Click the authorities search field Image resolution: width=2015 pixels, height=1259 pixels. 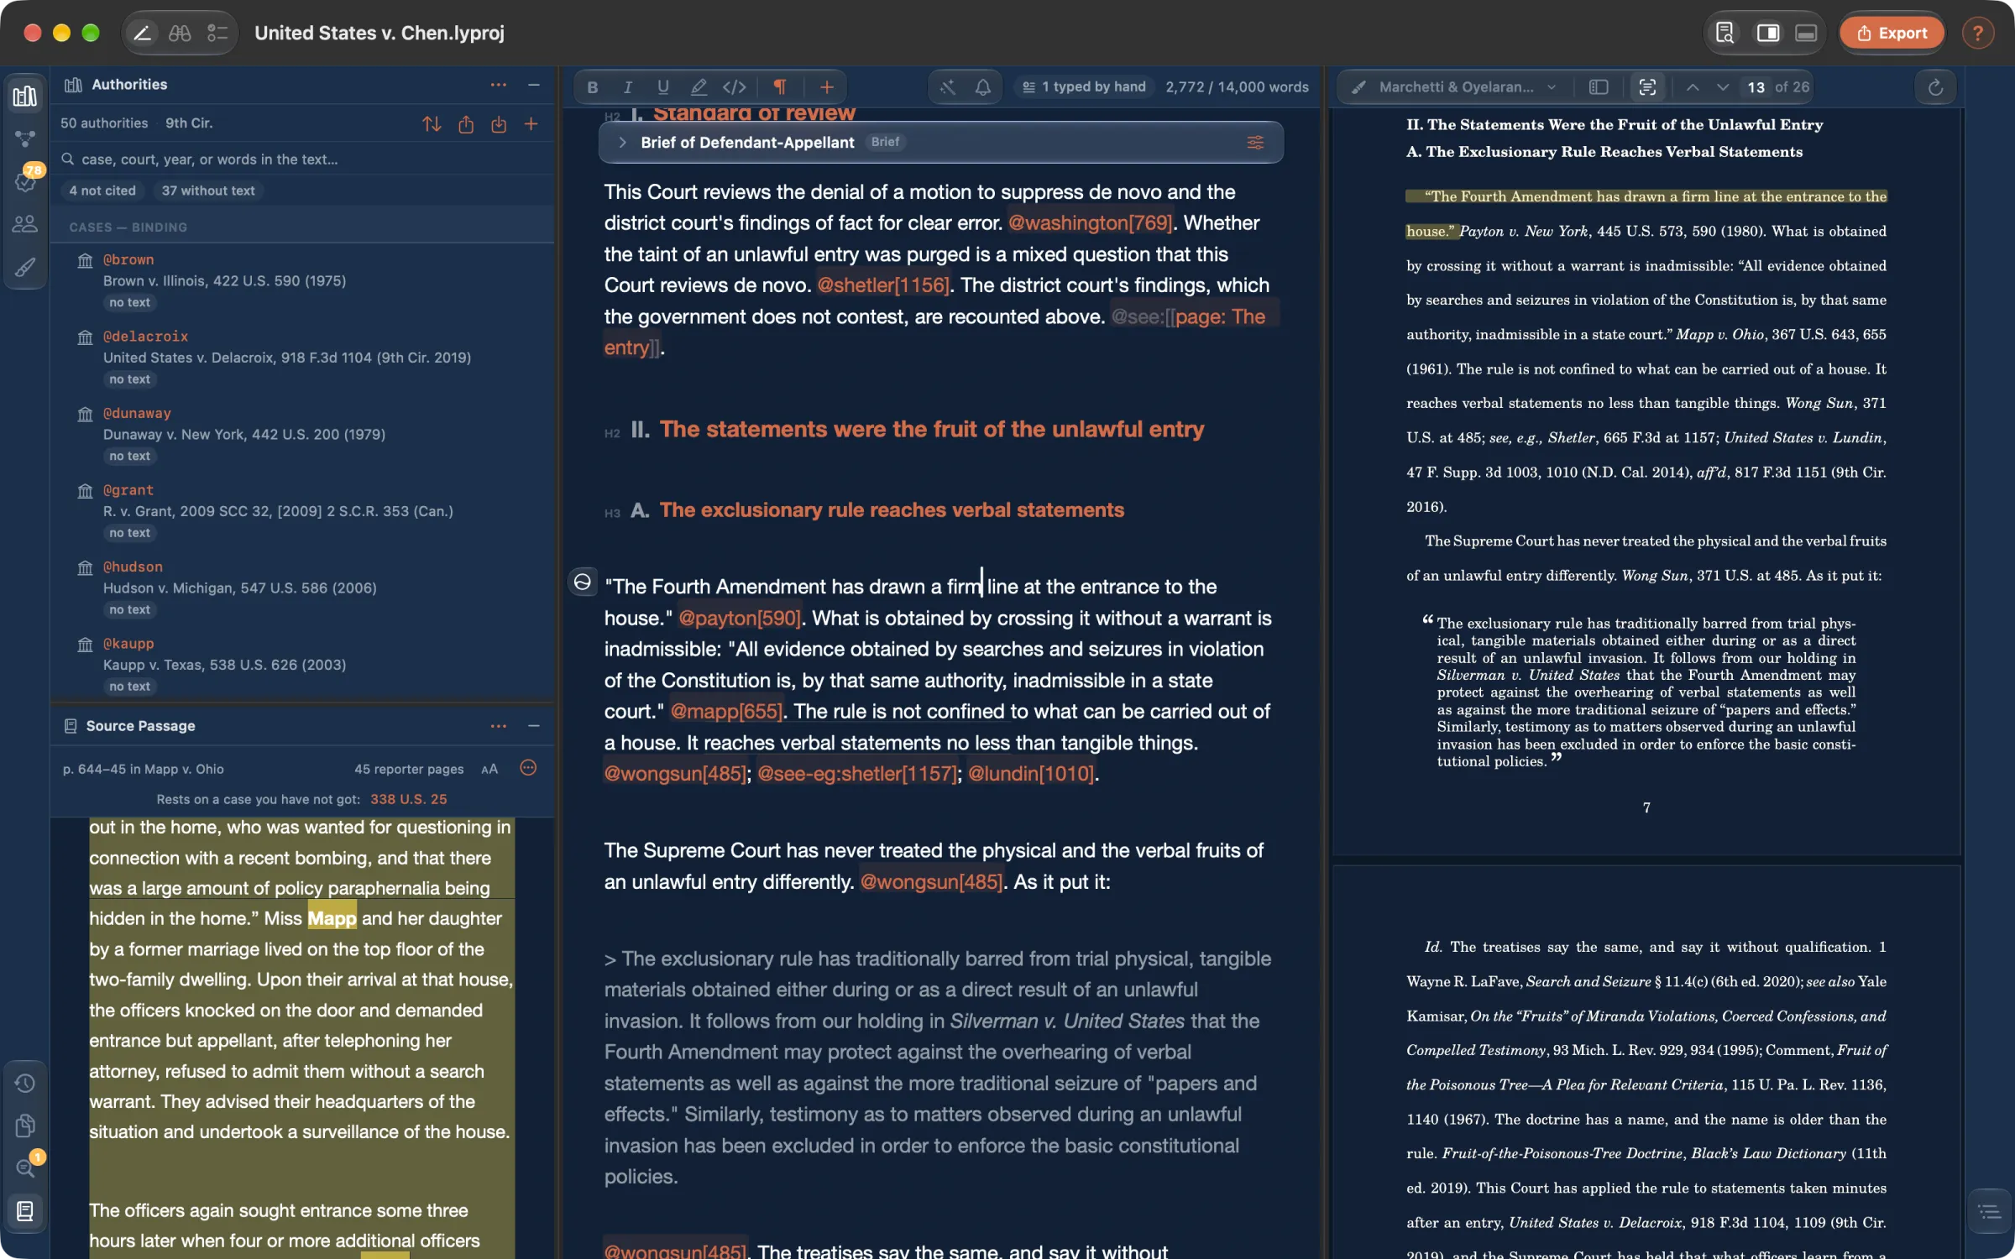coord(302,159)
